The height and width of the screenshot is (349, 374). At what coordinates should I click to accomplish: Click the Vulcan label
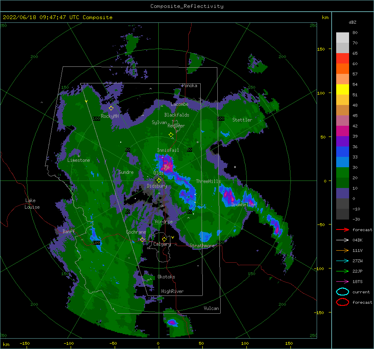click(211, 308)
